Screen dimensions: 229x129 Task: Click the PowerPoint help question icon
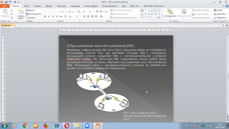click(x=227, y=6)
